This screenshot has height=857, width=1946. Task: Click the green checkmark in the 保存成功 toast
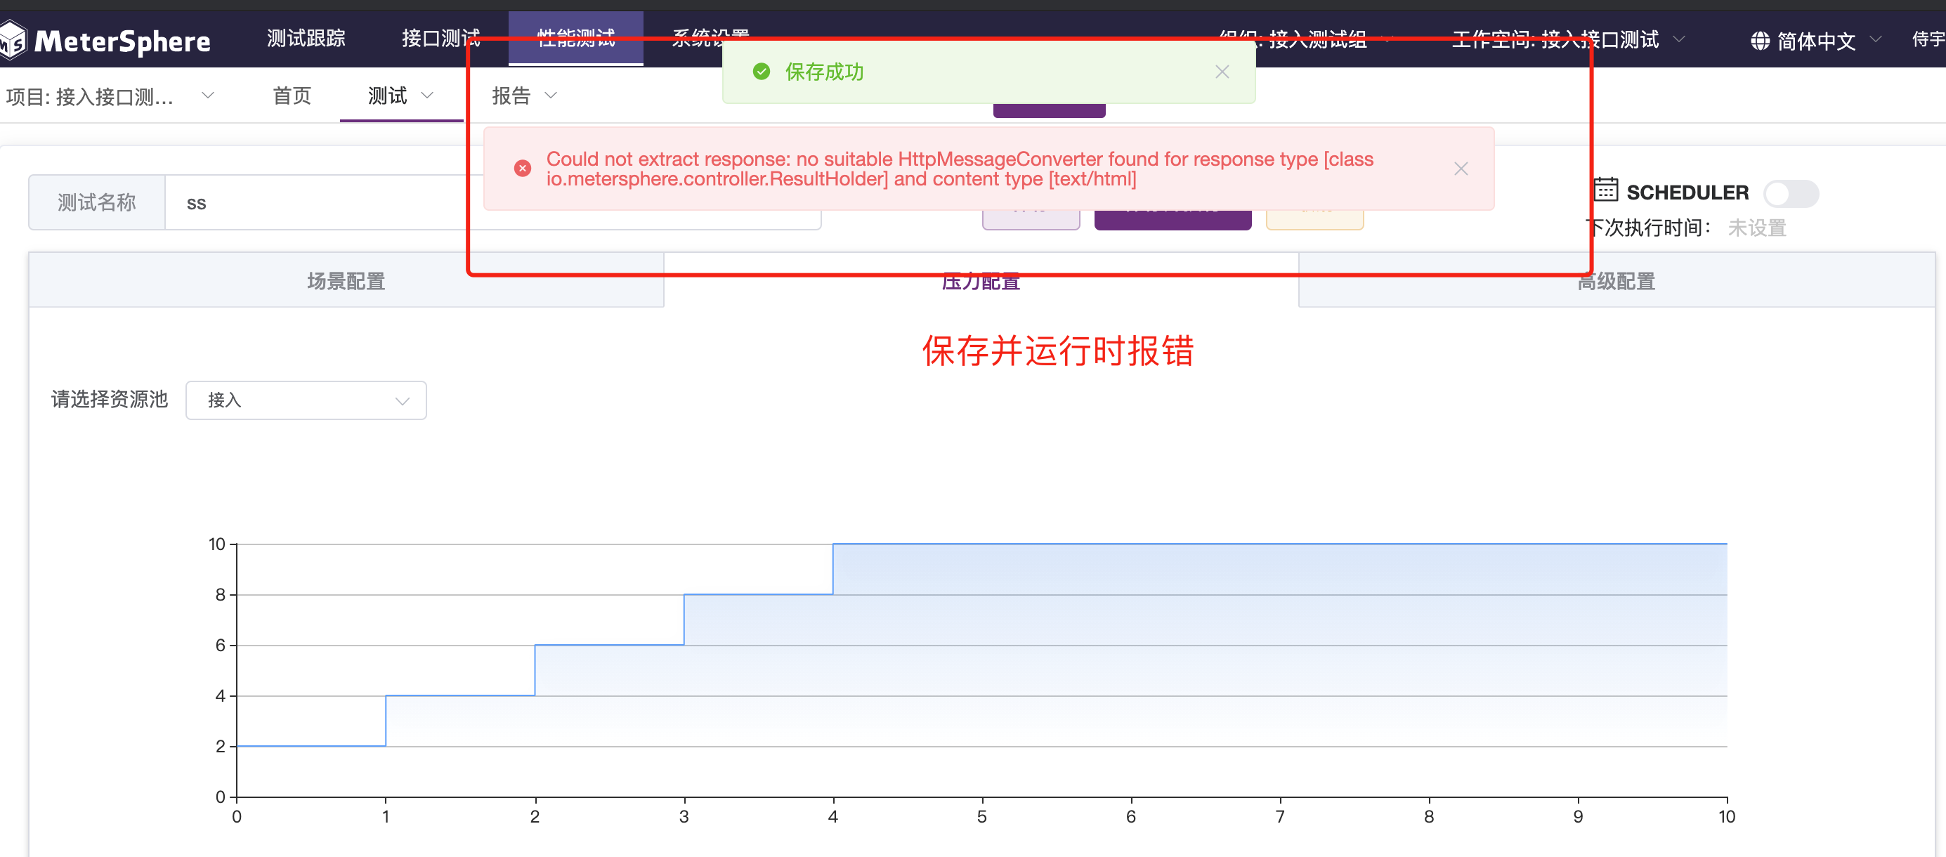coord(762,72)
